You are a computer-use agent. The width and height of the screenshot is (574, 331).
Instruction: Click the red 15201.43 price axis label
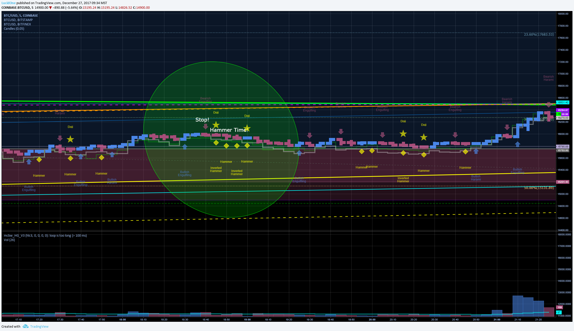[562, 182]
